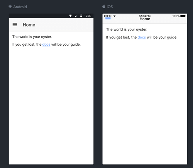The width and height of the screenshot is (193, 168).
Task: Click the 12:30 clock in Android status bar
Action: [88, 16]
